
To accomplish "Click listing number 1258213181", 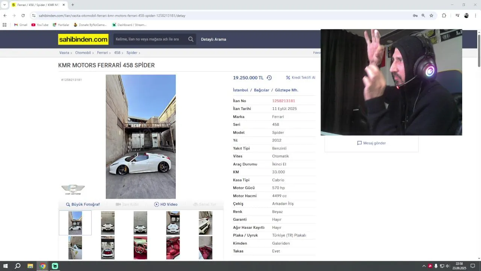I will click(x=283, y=101).
